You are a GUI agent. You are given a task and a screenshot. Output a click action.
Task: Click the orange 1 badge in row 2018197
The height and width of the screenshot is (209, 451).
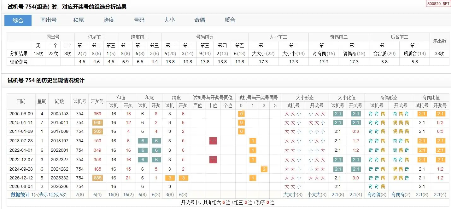pyautogui.click(x=253, y=141)
